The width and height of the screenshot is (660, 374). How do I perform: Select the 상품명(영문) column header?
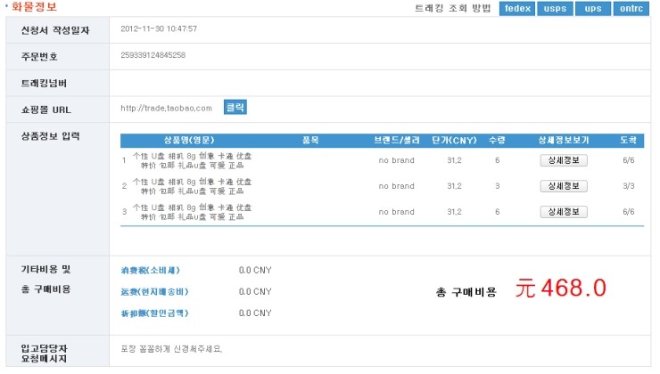pos(189,141)
